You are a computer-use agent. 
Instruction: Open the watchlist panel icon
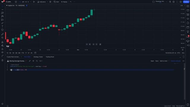[188, 6]
